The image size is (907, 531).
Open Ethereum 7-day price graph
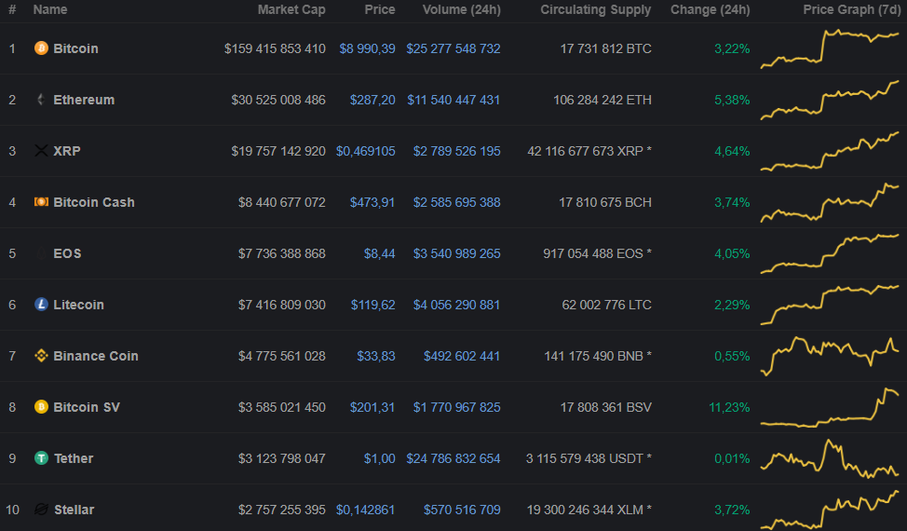[x=830, y=100]
